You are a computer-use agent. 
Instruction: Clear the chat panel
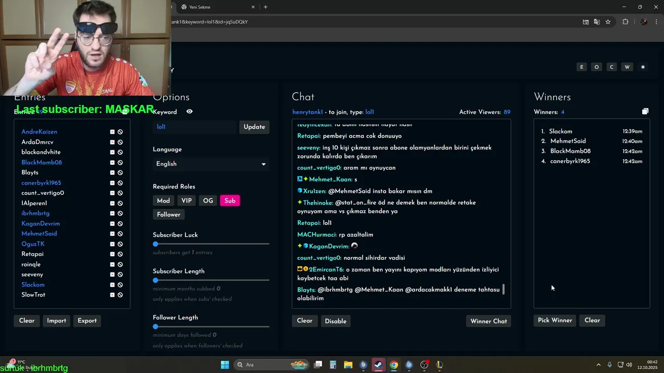(305, 321)
